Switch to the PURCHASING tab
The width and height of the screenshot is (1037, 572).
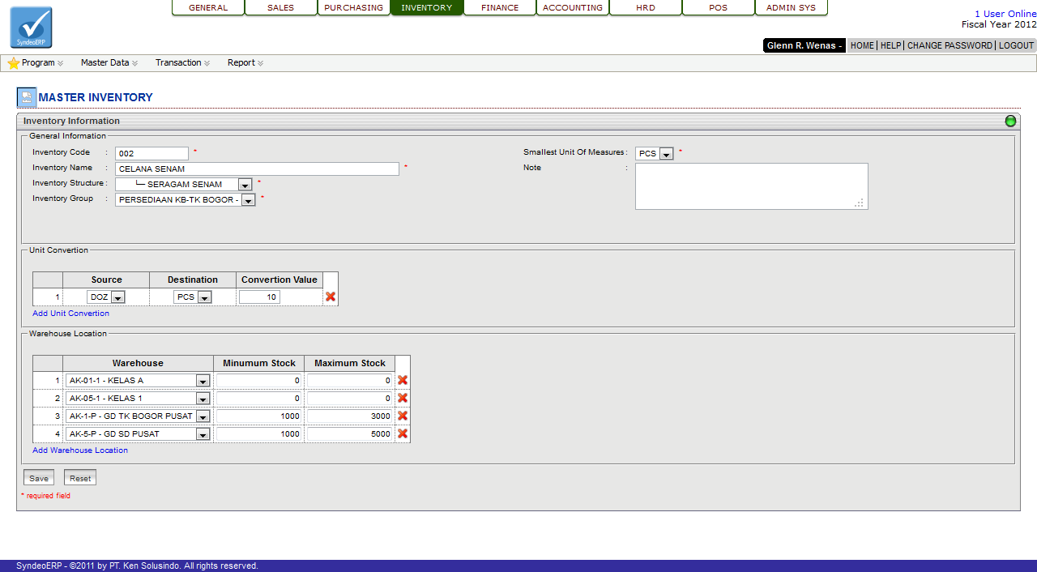point(353,8)
